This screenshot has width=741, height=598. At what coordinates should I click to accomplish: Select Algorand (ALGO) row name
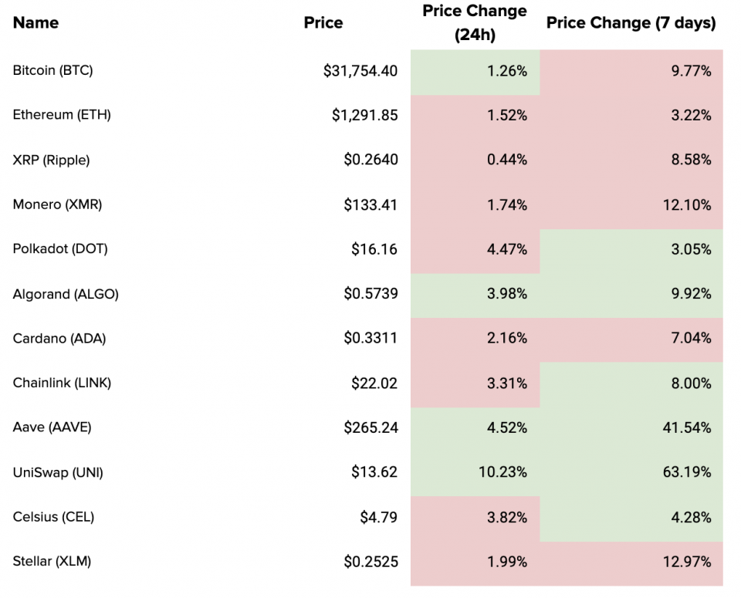tap(66, 293)
